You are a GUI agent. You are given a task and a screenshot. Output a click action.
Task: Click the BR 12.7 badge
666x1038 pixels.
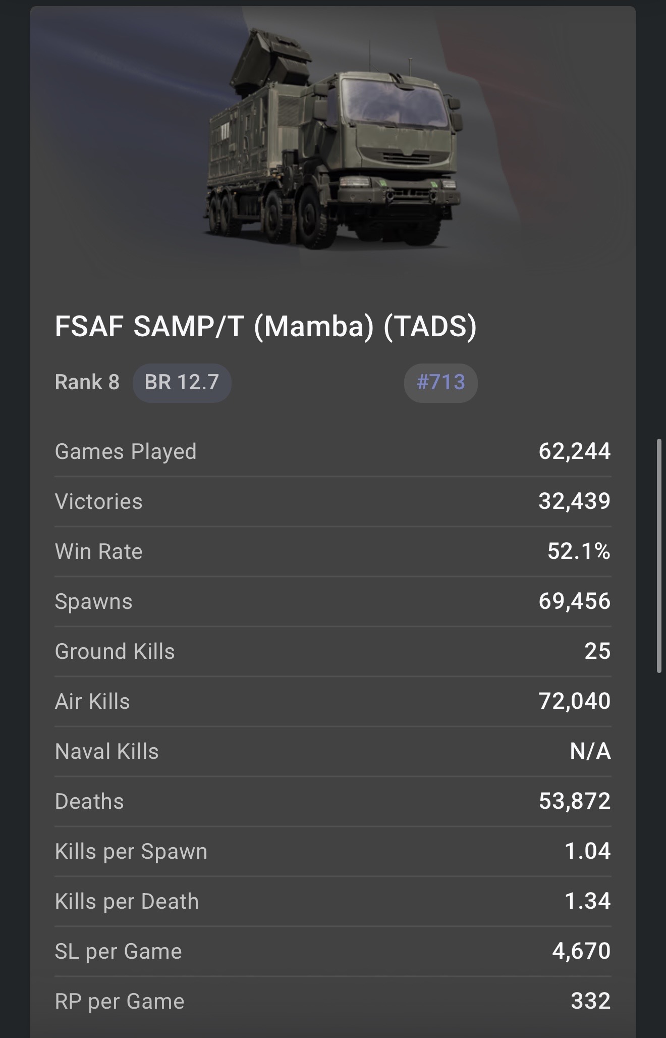[x=182, y=383]
